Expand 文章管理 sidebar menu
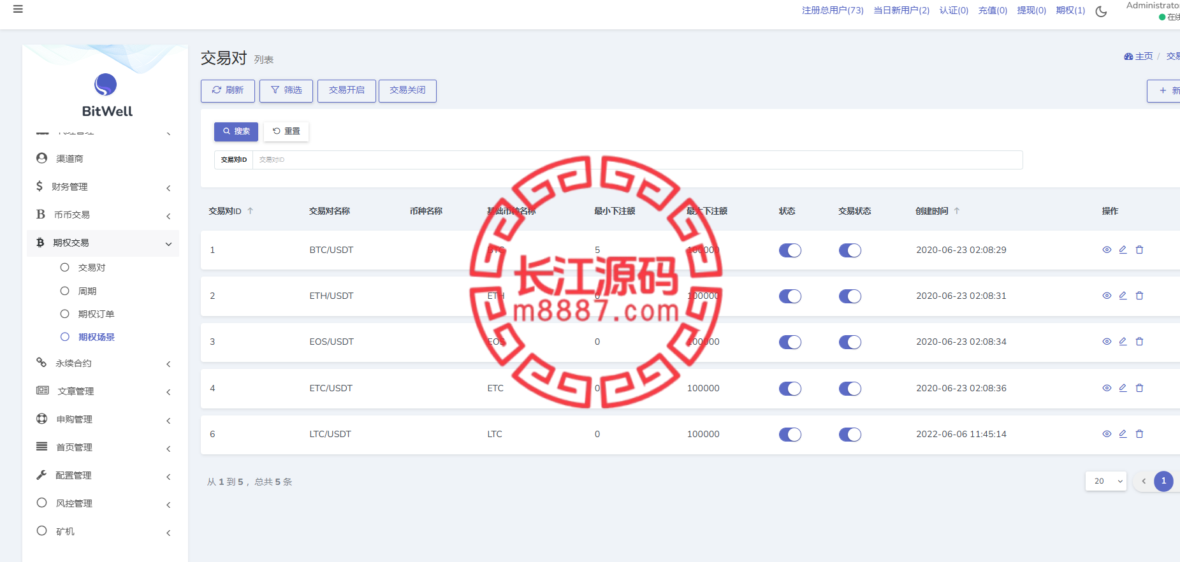Viewport: 1180px width, 562px height. pyautogui.click(x=103, y=391)
